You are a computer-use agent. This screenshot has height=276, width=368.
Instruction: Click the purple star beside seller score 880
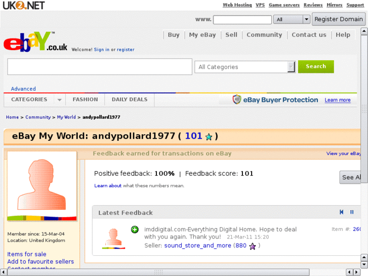(252, 246)
